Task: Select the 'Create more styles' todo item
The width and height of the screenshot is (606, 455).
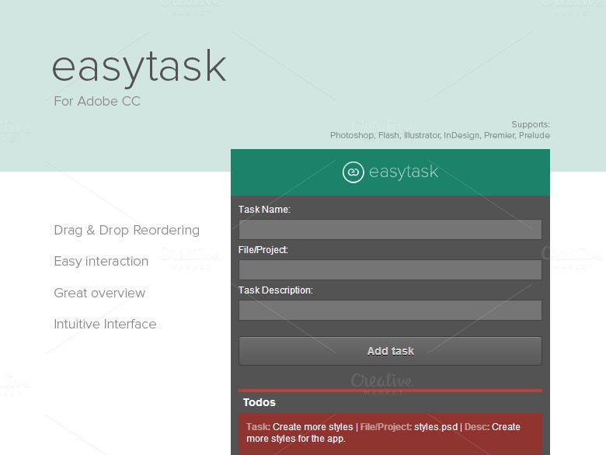Action: click(390, 433)
